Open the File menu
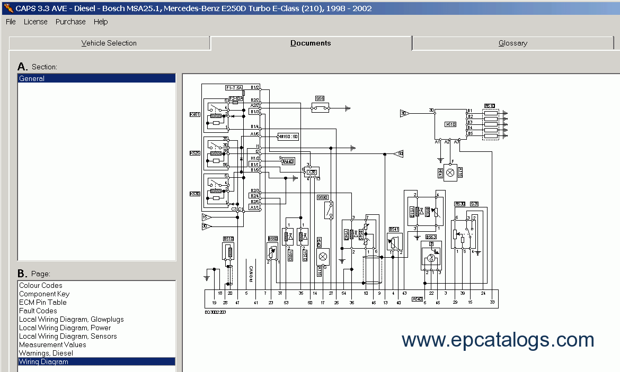The height and width of the screenshot is (372, 620). 11,22
